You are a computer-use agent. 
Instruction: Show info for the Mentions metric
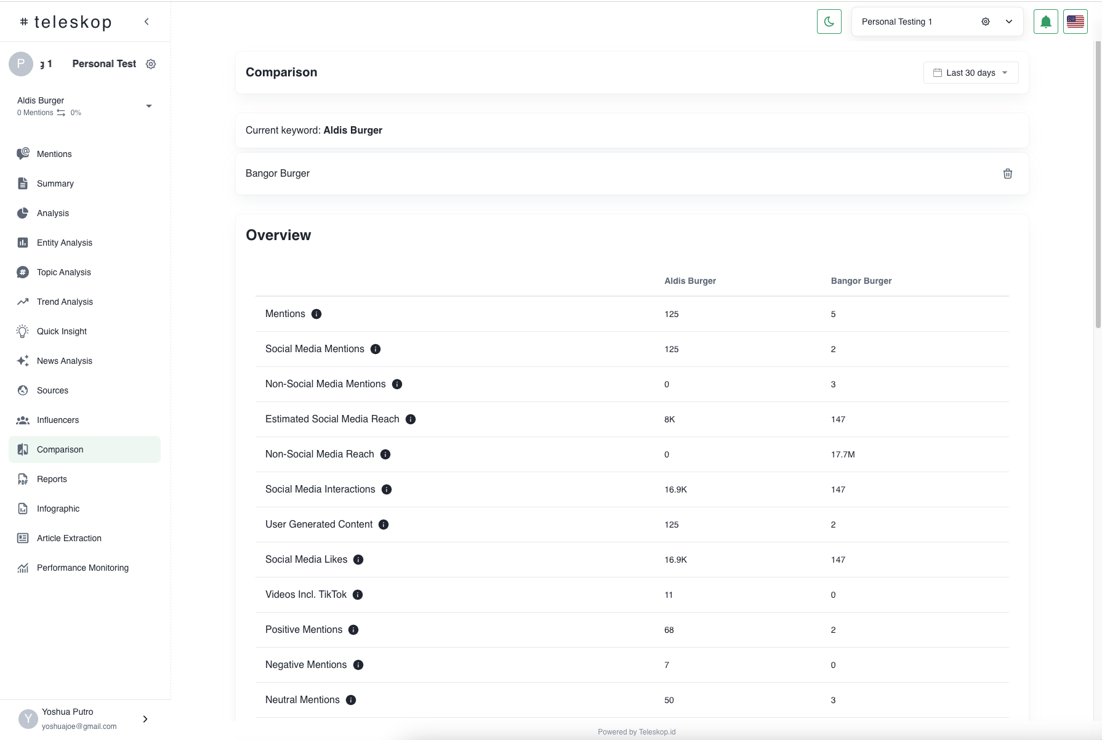pos(316,314)
